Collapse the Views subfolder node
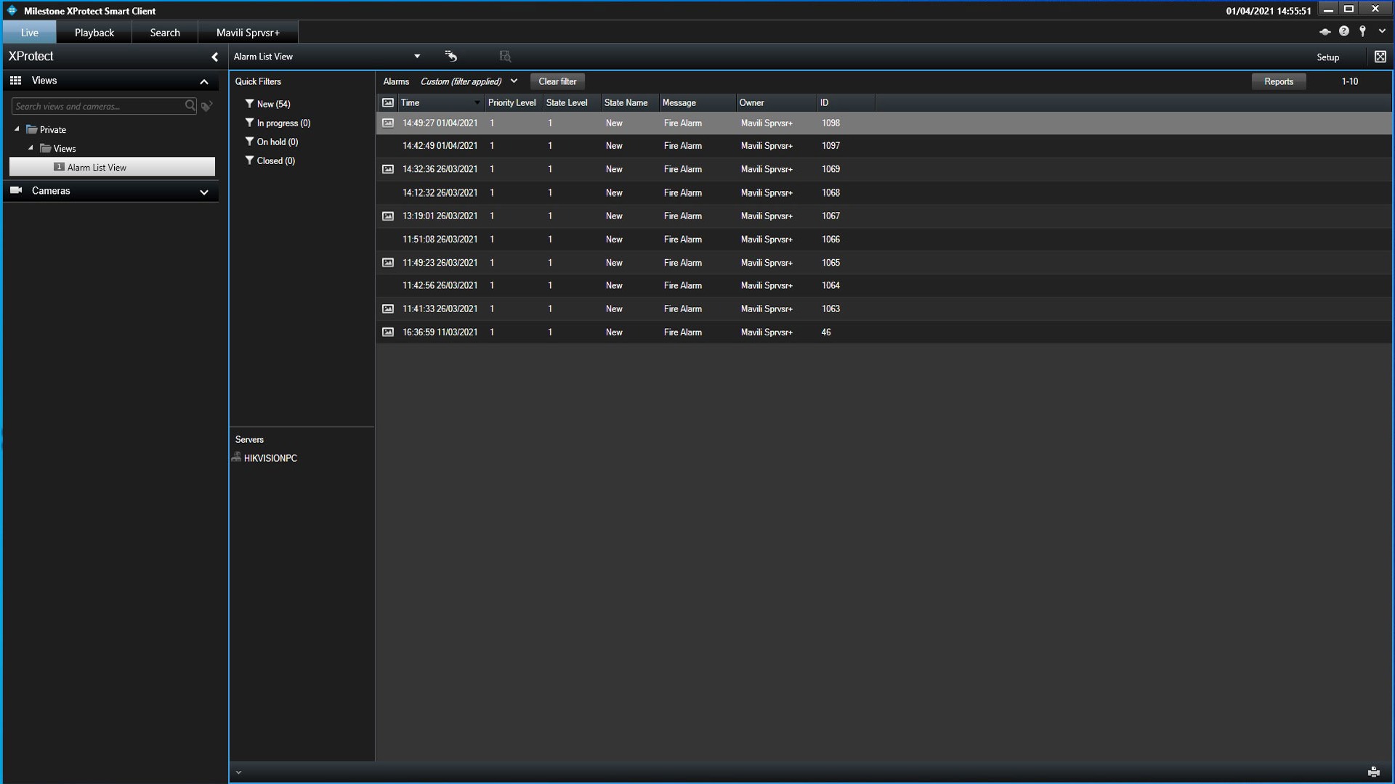The image size is (1395, 784). pyautogui.click(x=31, y=148)
